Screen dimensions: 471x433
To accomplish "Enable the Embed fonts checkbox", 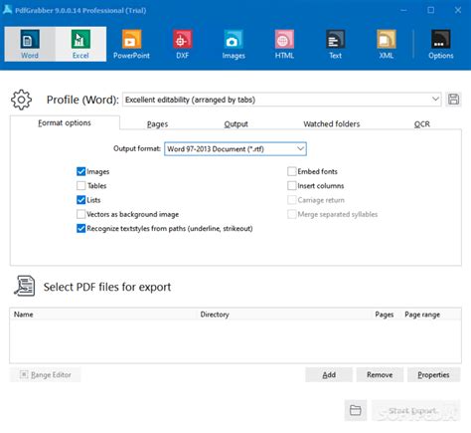I will pyautogui.click(x=292, y=171).
